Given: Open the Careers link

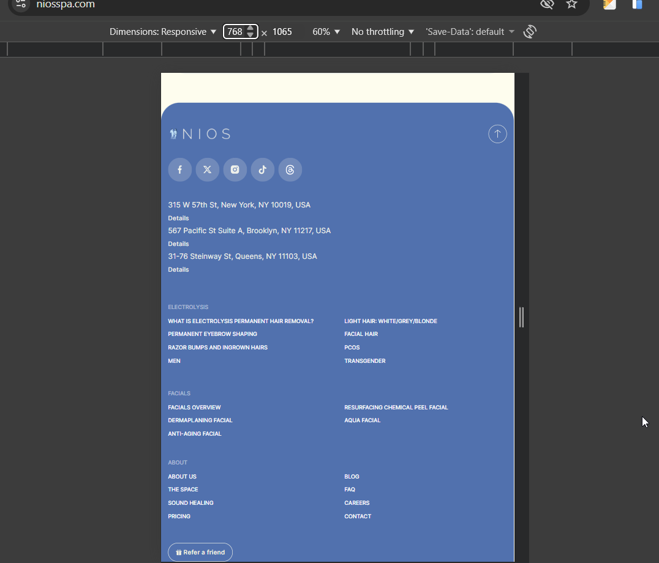Looking at the screenshot, I should click(x=357, y=503).
